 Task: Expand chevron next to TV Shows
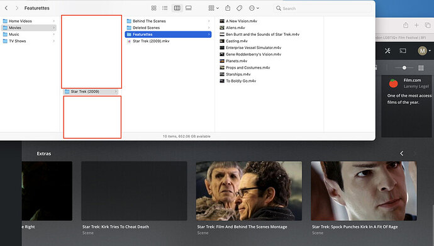(53, 41)
